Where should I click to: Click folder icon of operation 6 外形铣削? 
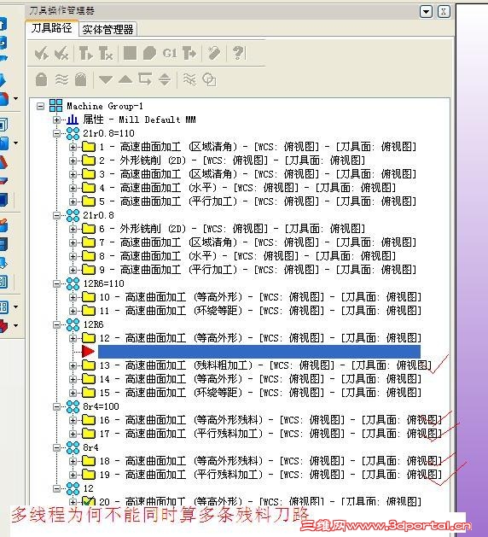tap(89, 229)
